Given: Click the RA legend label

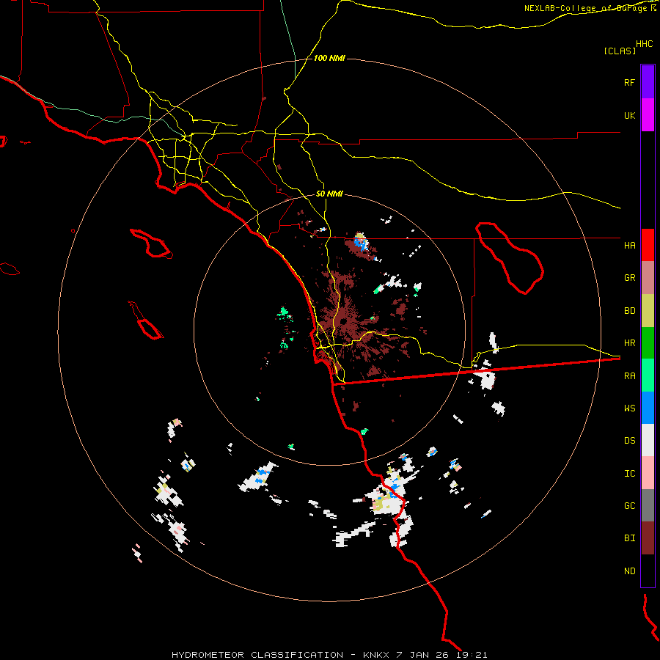Looking at the screenshot, I should click(x=629, y=376).
